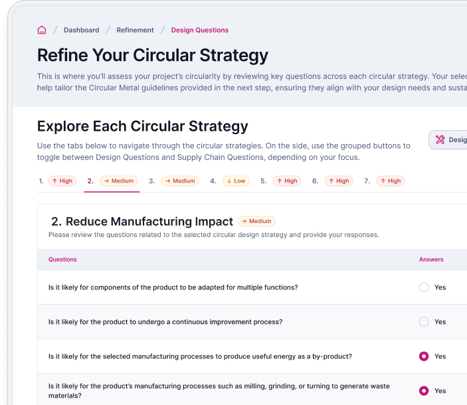Go to strategy tab 7 marked High

(383, 181)
